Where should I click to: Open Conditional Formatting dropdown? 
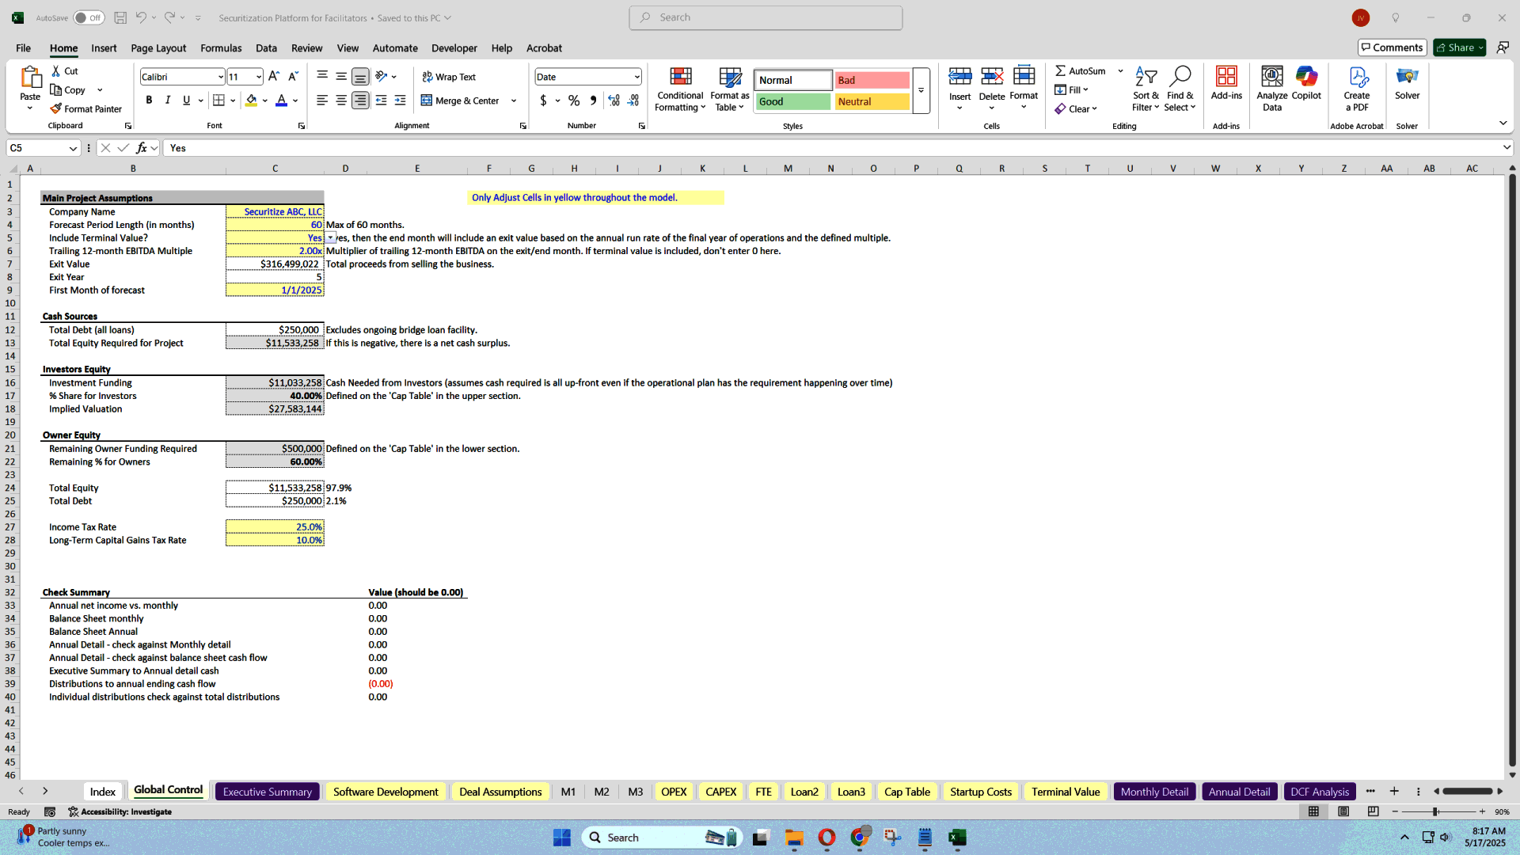(x=680, y=89)
